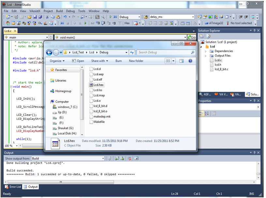Click the Search magnifier in Explorer search box
The width and height of the screenshot is (266, 198).
pyautogui.click(x=193, y=52)
